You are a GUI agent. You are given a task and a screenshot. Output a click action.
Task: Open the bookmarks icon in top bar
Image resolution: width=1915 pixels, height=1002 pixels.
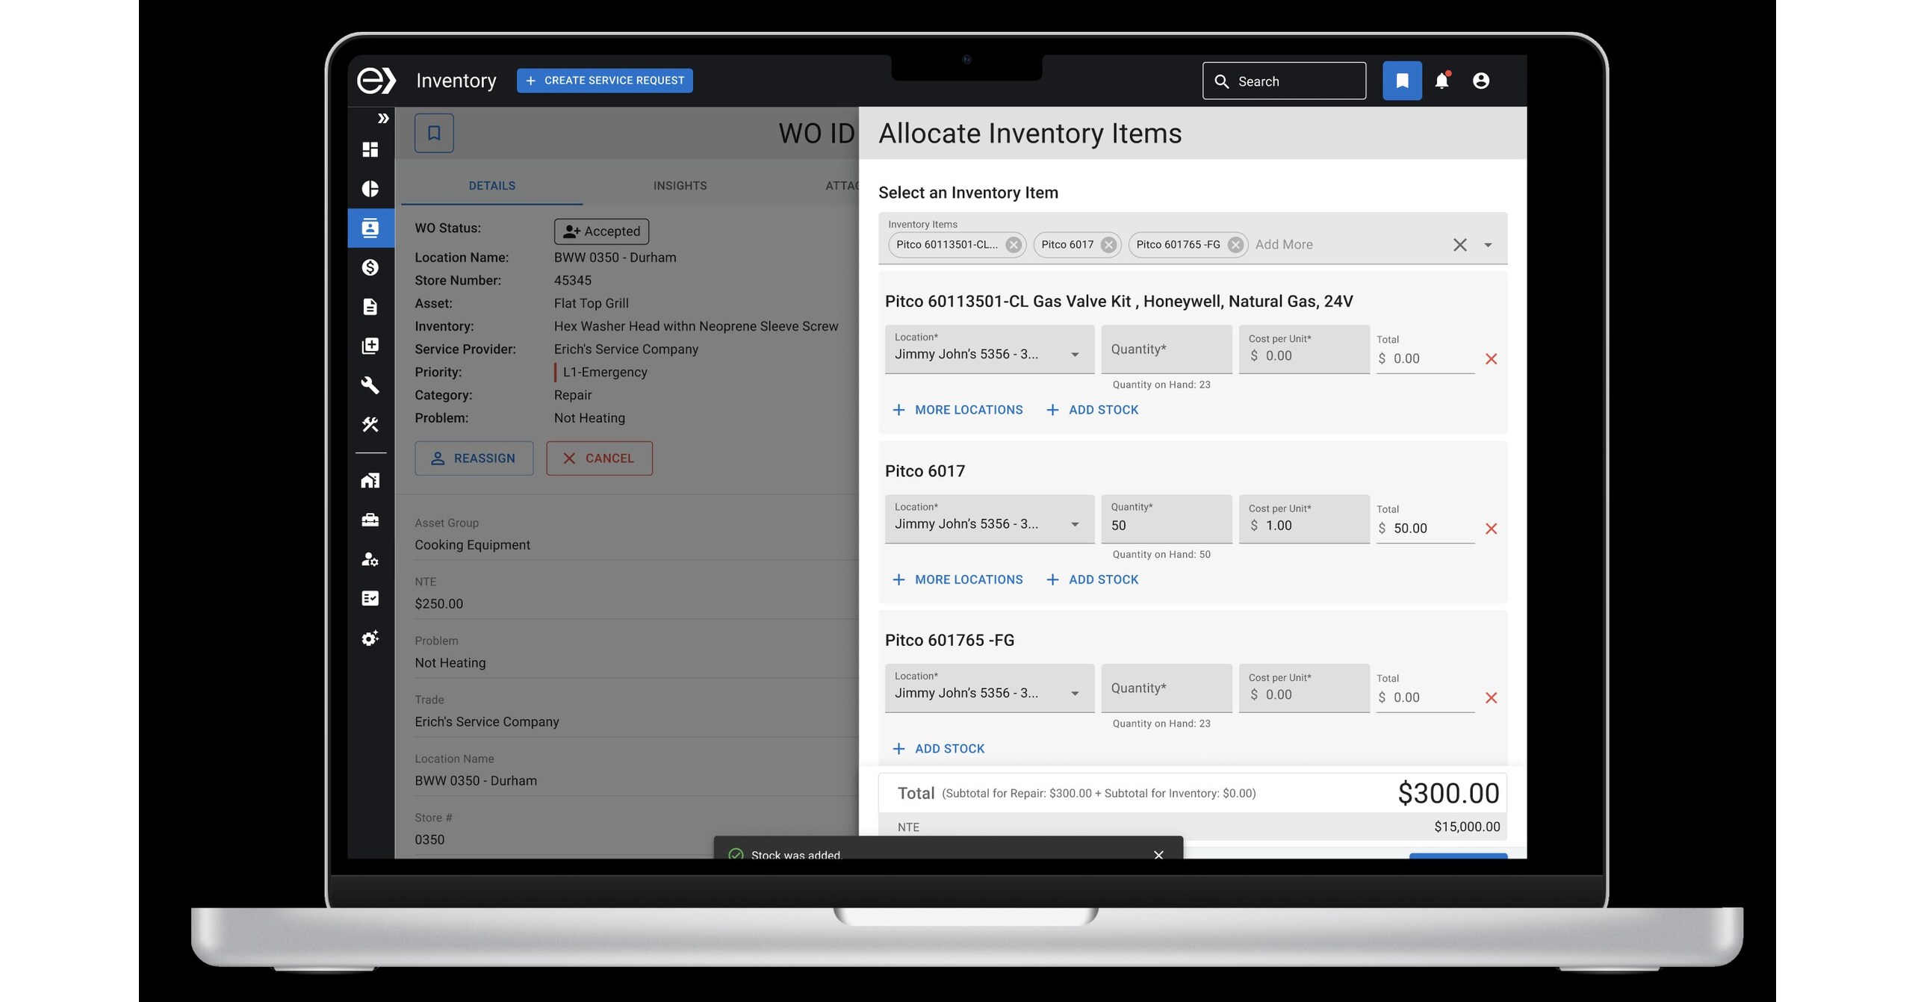click(x=1403, y=81)
